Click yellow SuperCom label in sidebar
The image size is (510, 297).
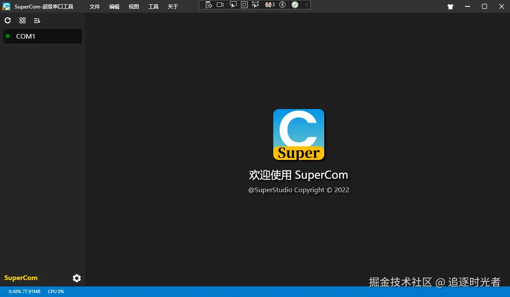tap(21, 278)
